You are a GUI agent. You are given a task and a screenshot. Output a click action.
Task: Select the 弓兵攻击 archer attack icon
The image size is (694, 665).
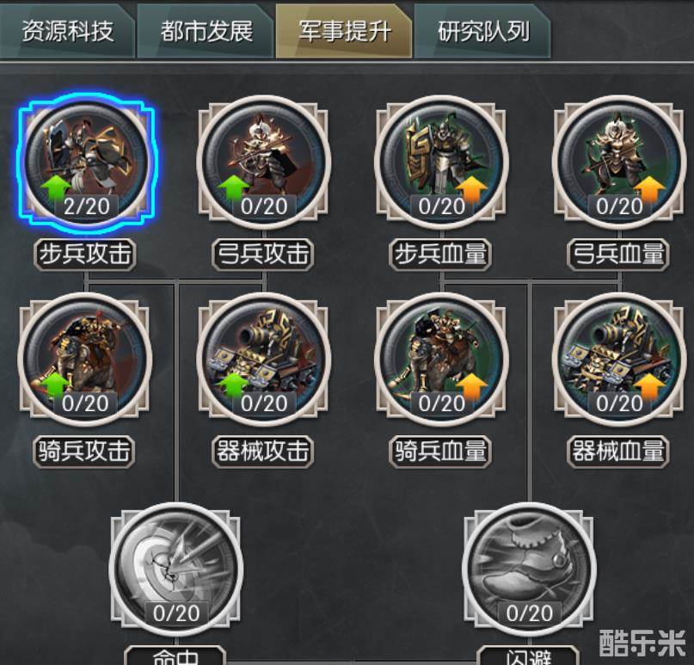point(264,163)
